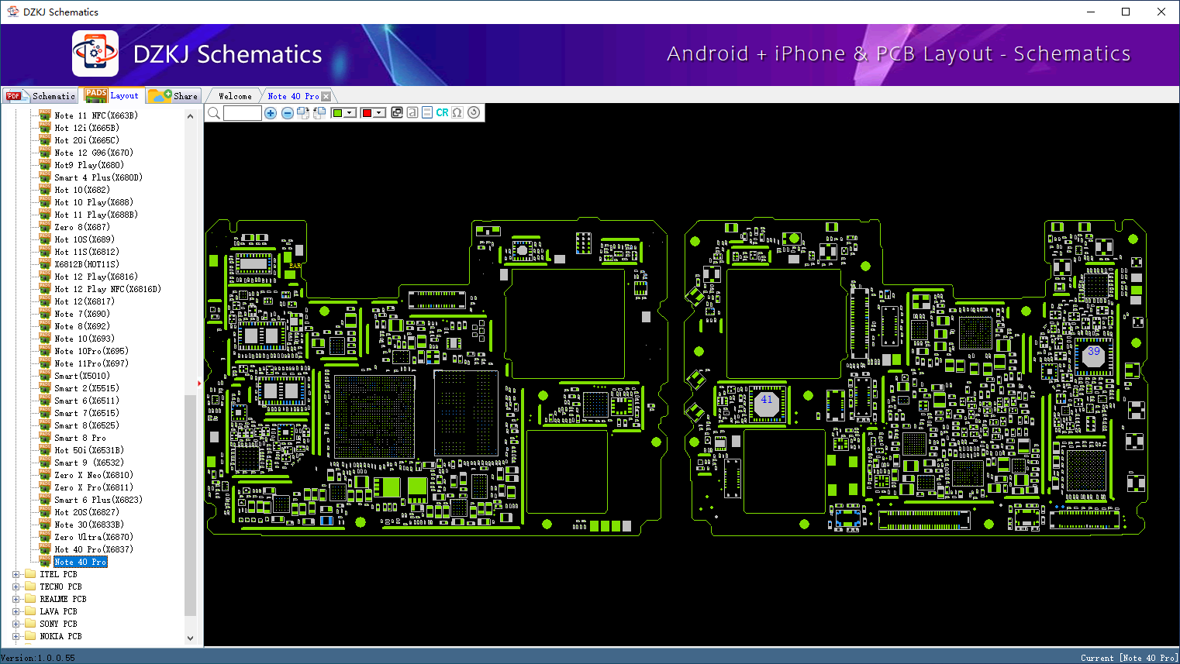
Task: Select Zero X Neo(X6810) tree item
Action: 94,475
